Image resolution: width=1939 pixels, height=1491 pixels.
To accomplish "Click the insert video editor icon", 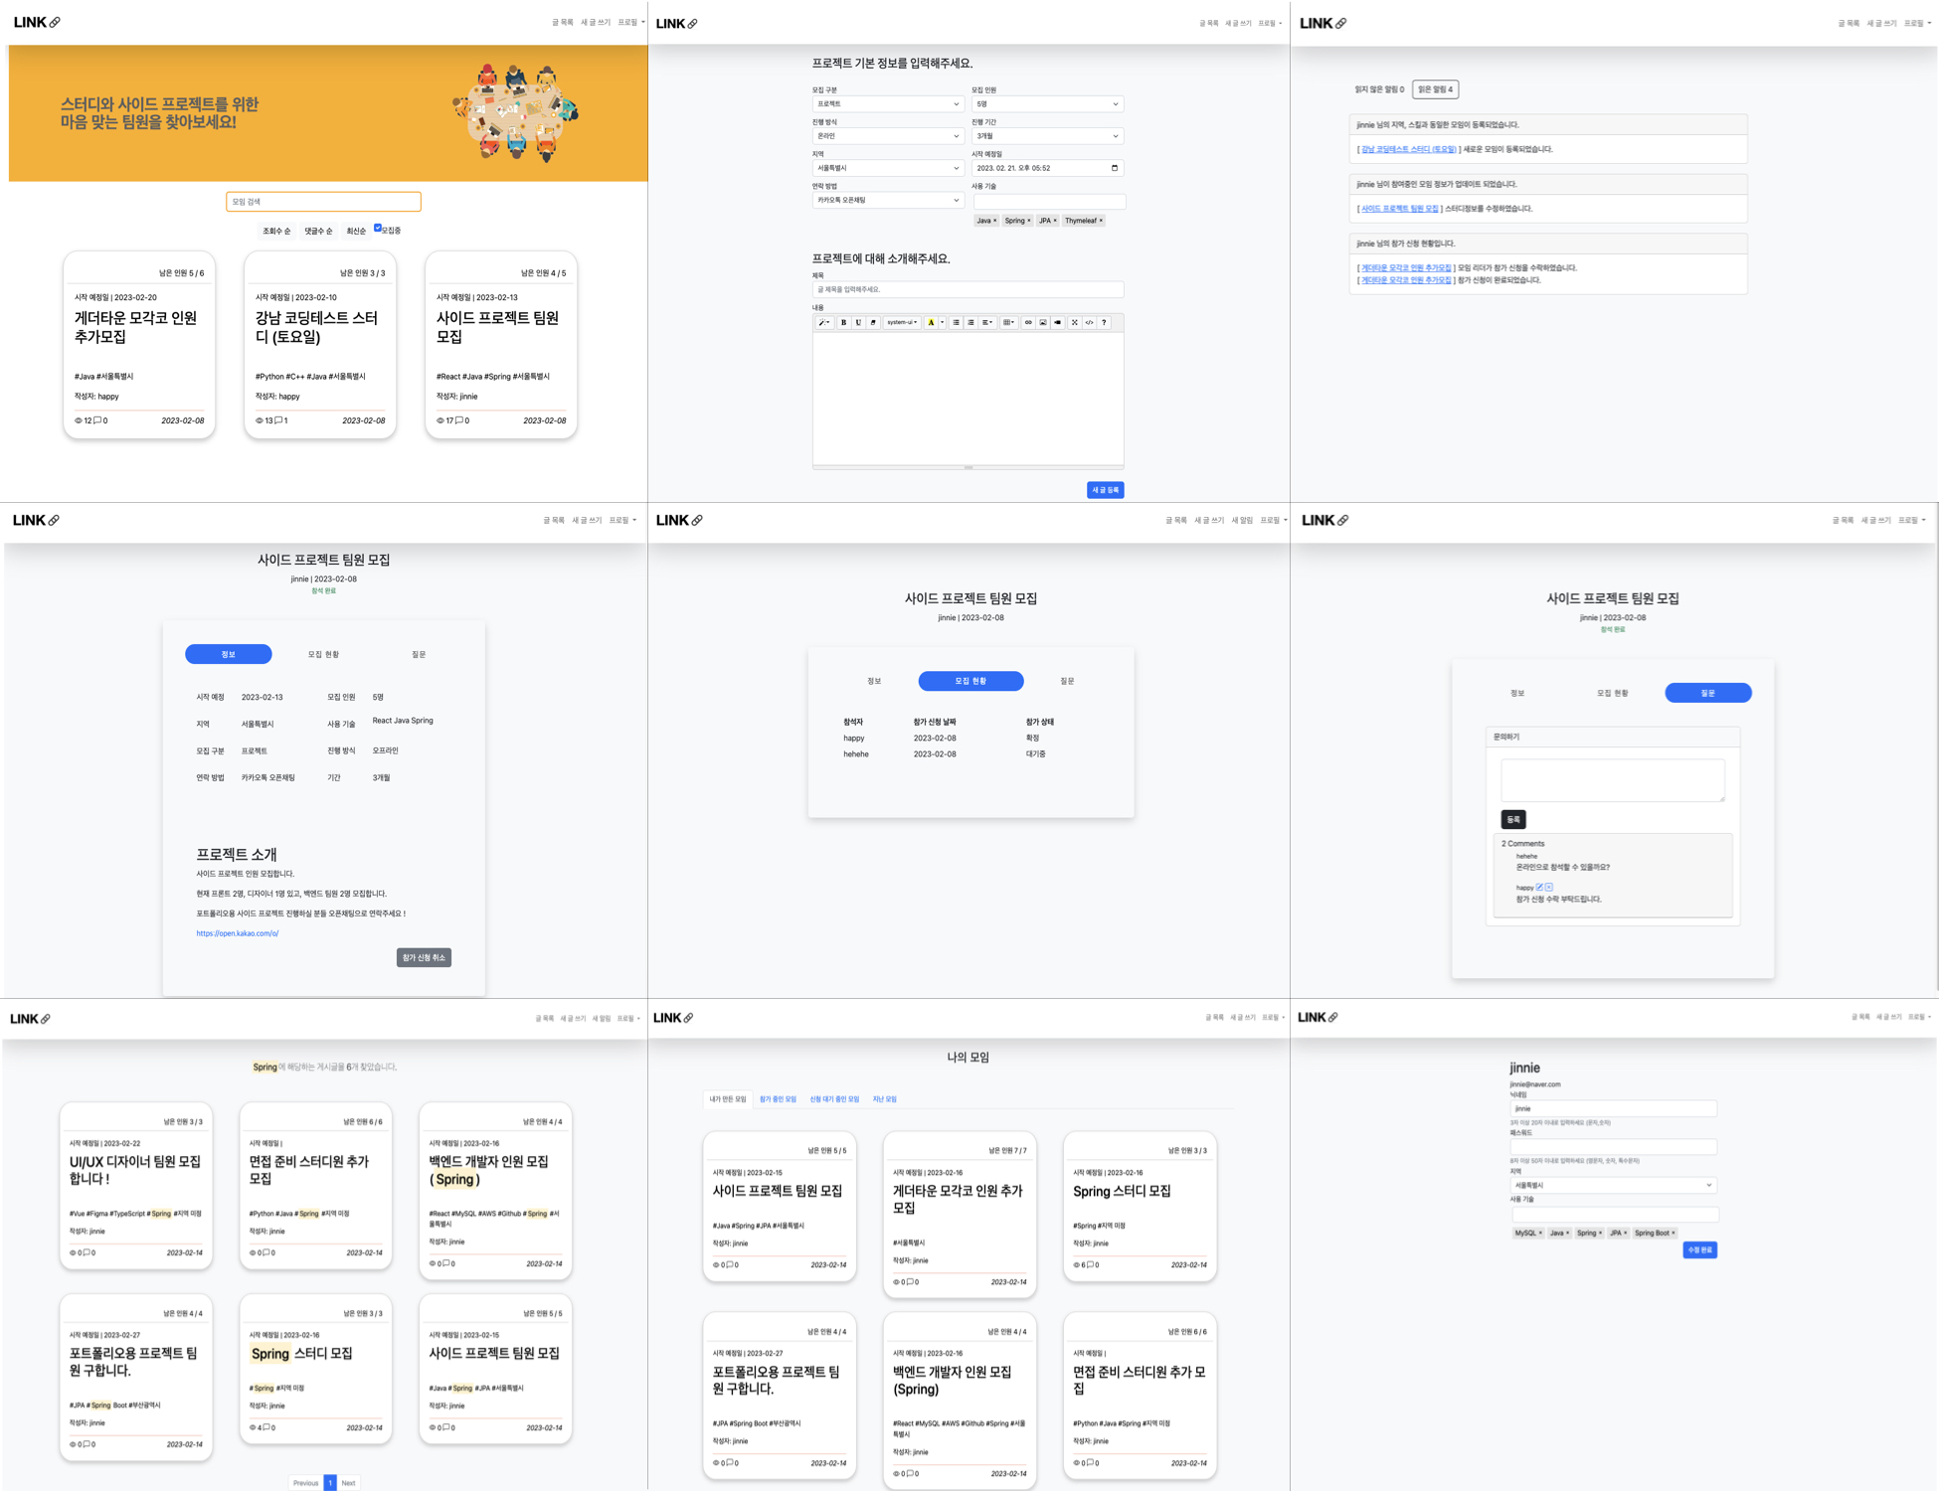I will pos(1058,322).
